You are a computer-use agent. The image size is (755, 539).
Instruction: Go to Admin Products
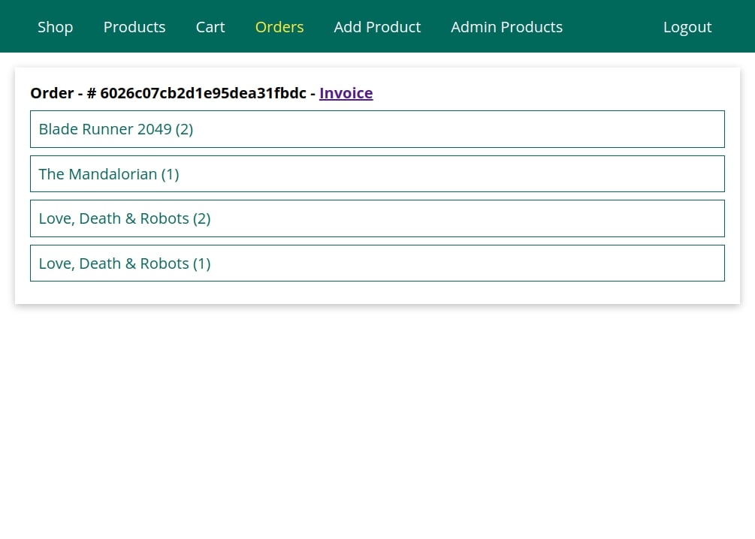click(506, 27)
